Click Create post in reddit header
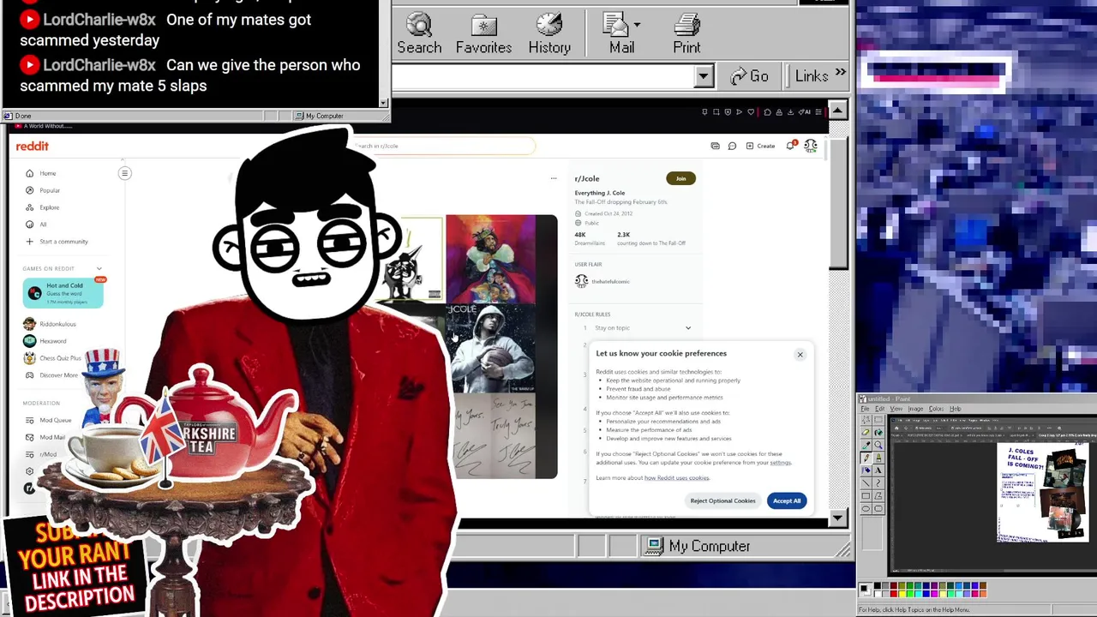Image resolution: width=1097 pixels, height=617 pixels. coord(760,146)
